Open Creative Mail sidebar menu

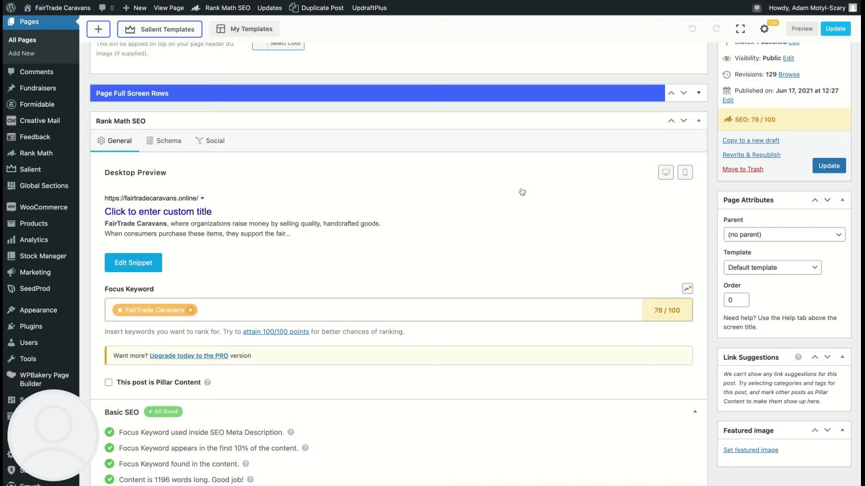coord(39,120)
